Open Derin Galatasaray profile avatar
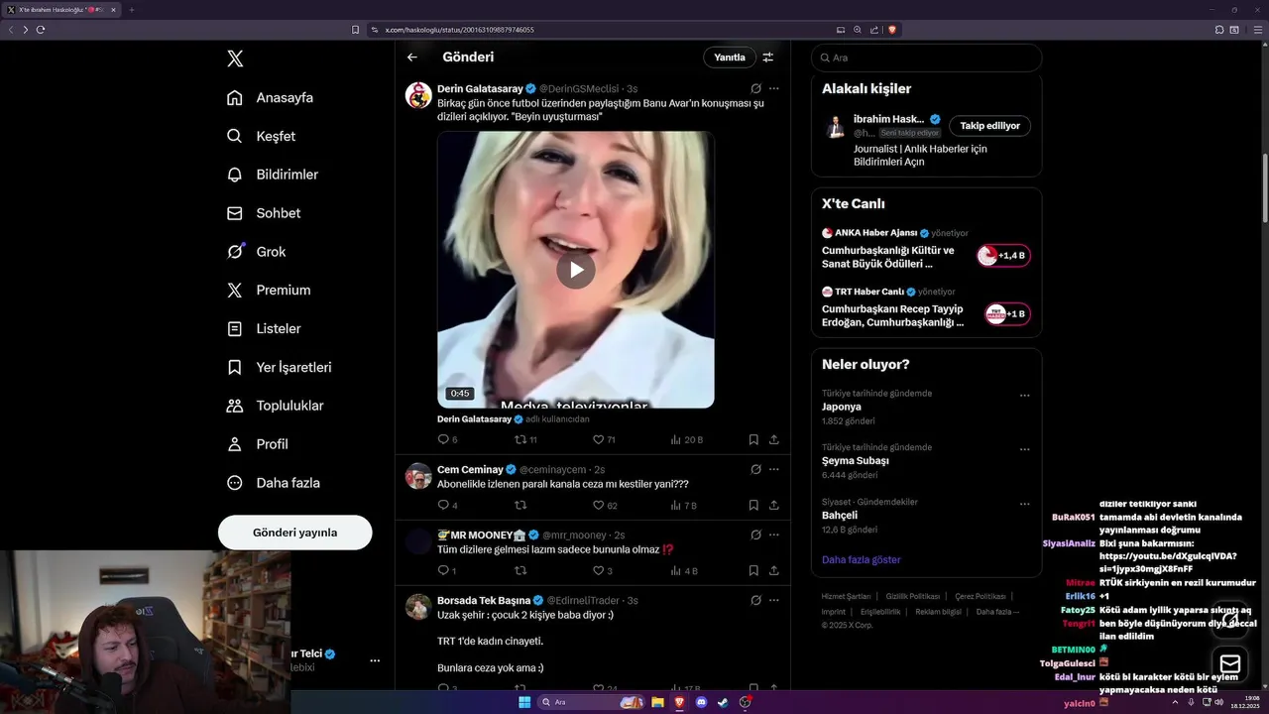The image size is (1269, 714). click(x=418, y=95)
